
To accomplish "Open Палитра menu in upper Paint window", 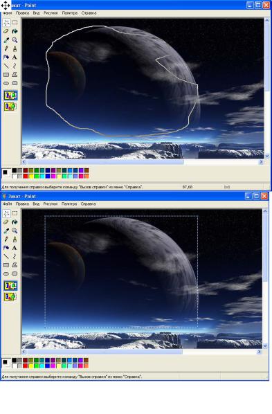I will [x=70, y=12].
